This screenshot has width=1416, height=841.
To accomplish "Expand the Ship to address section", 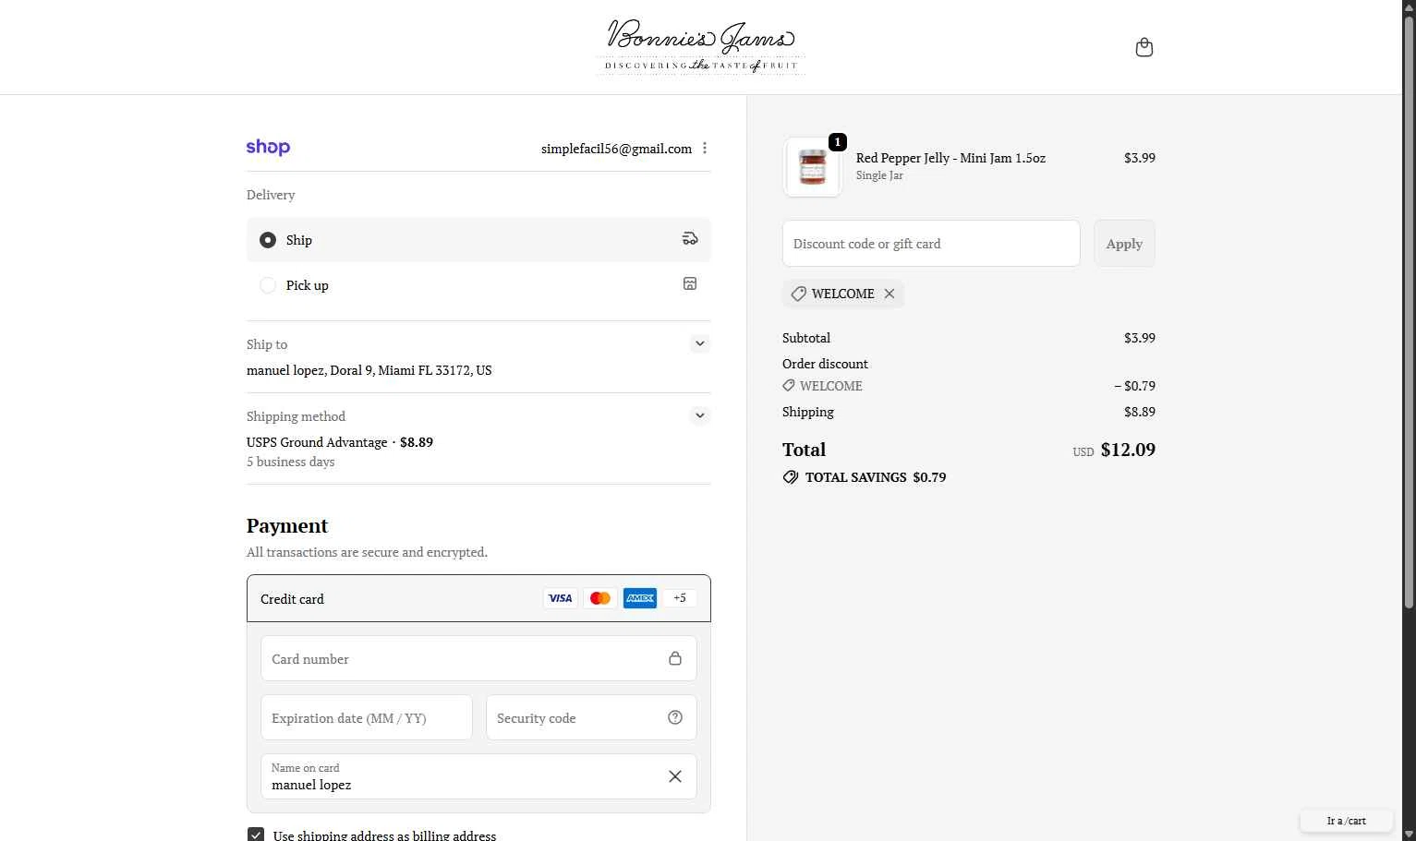I will pyautogui.click(x=699, y=343).
